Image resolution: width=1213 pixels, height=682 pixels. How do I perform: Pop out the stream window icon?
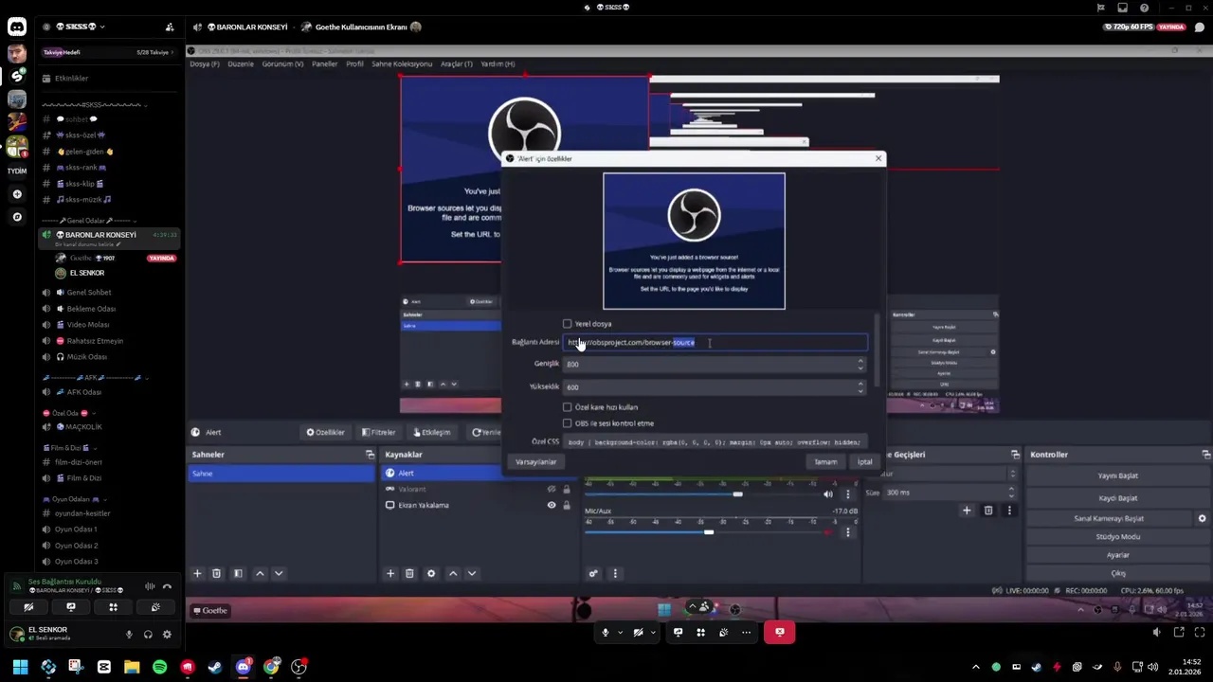pyautogui.click(x=1179, y=632)
